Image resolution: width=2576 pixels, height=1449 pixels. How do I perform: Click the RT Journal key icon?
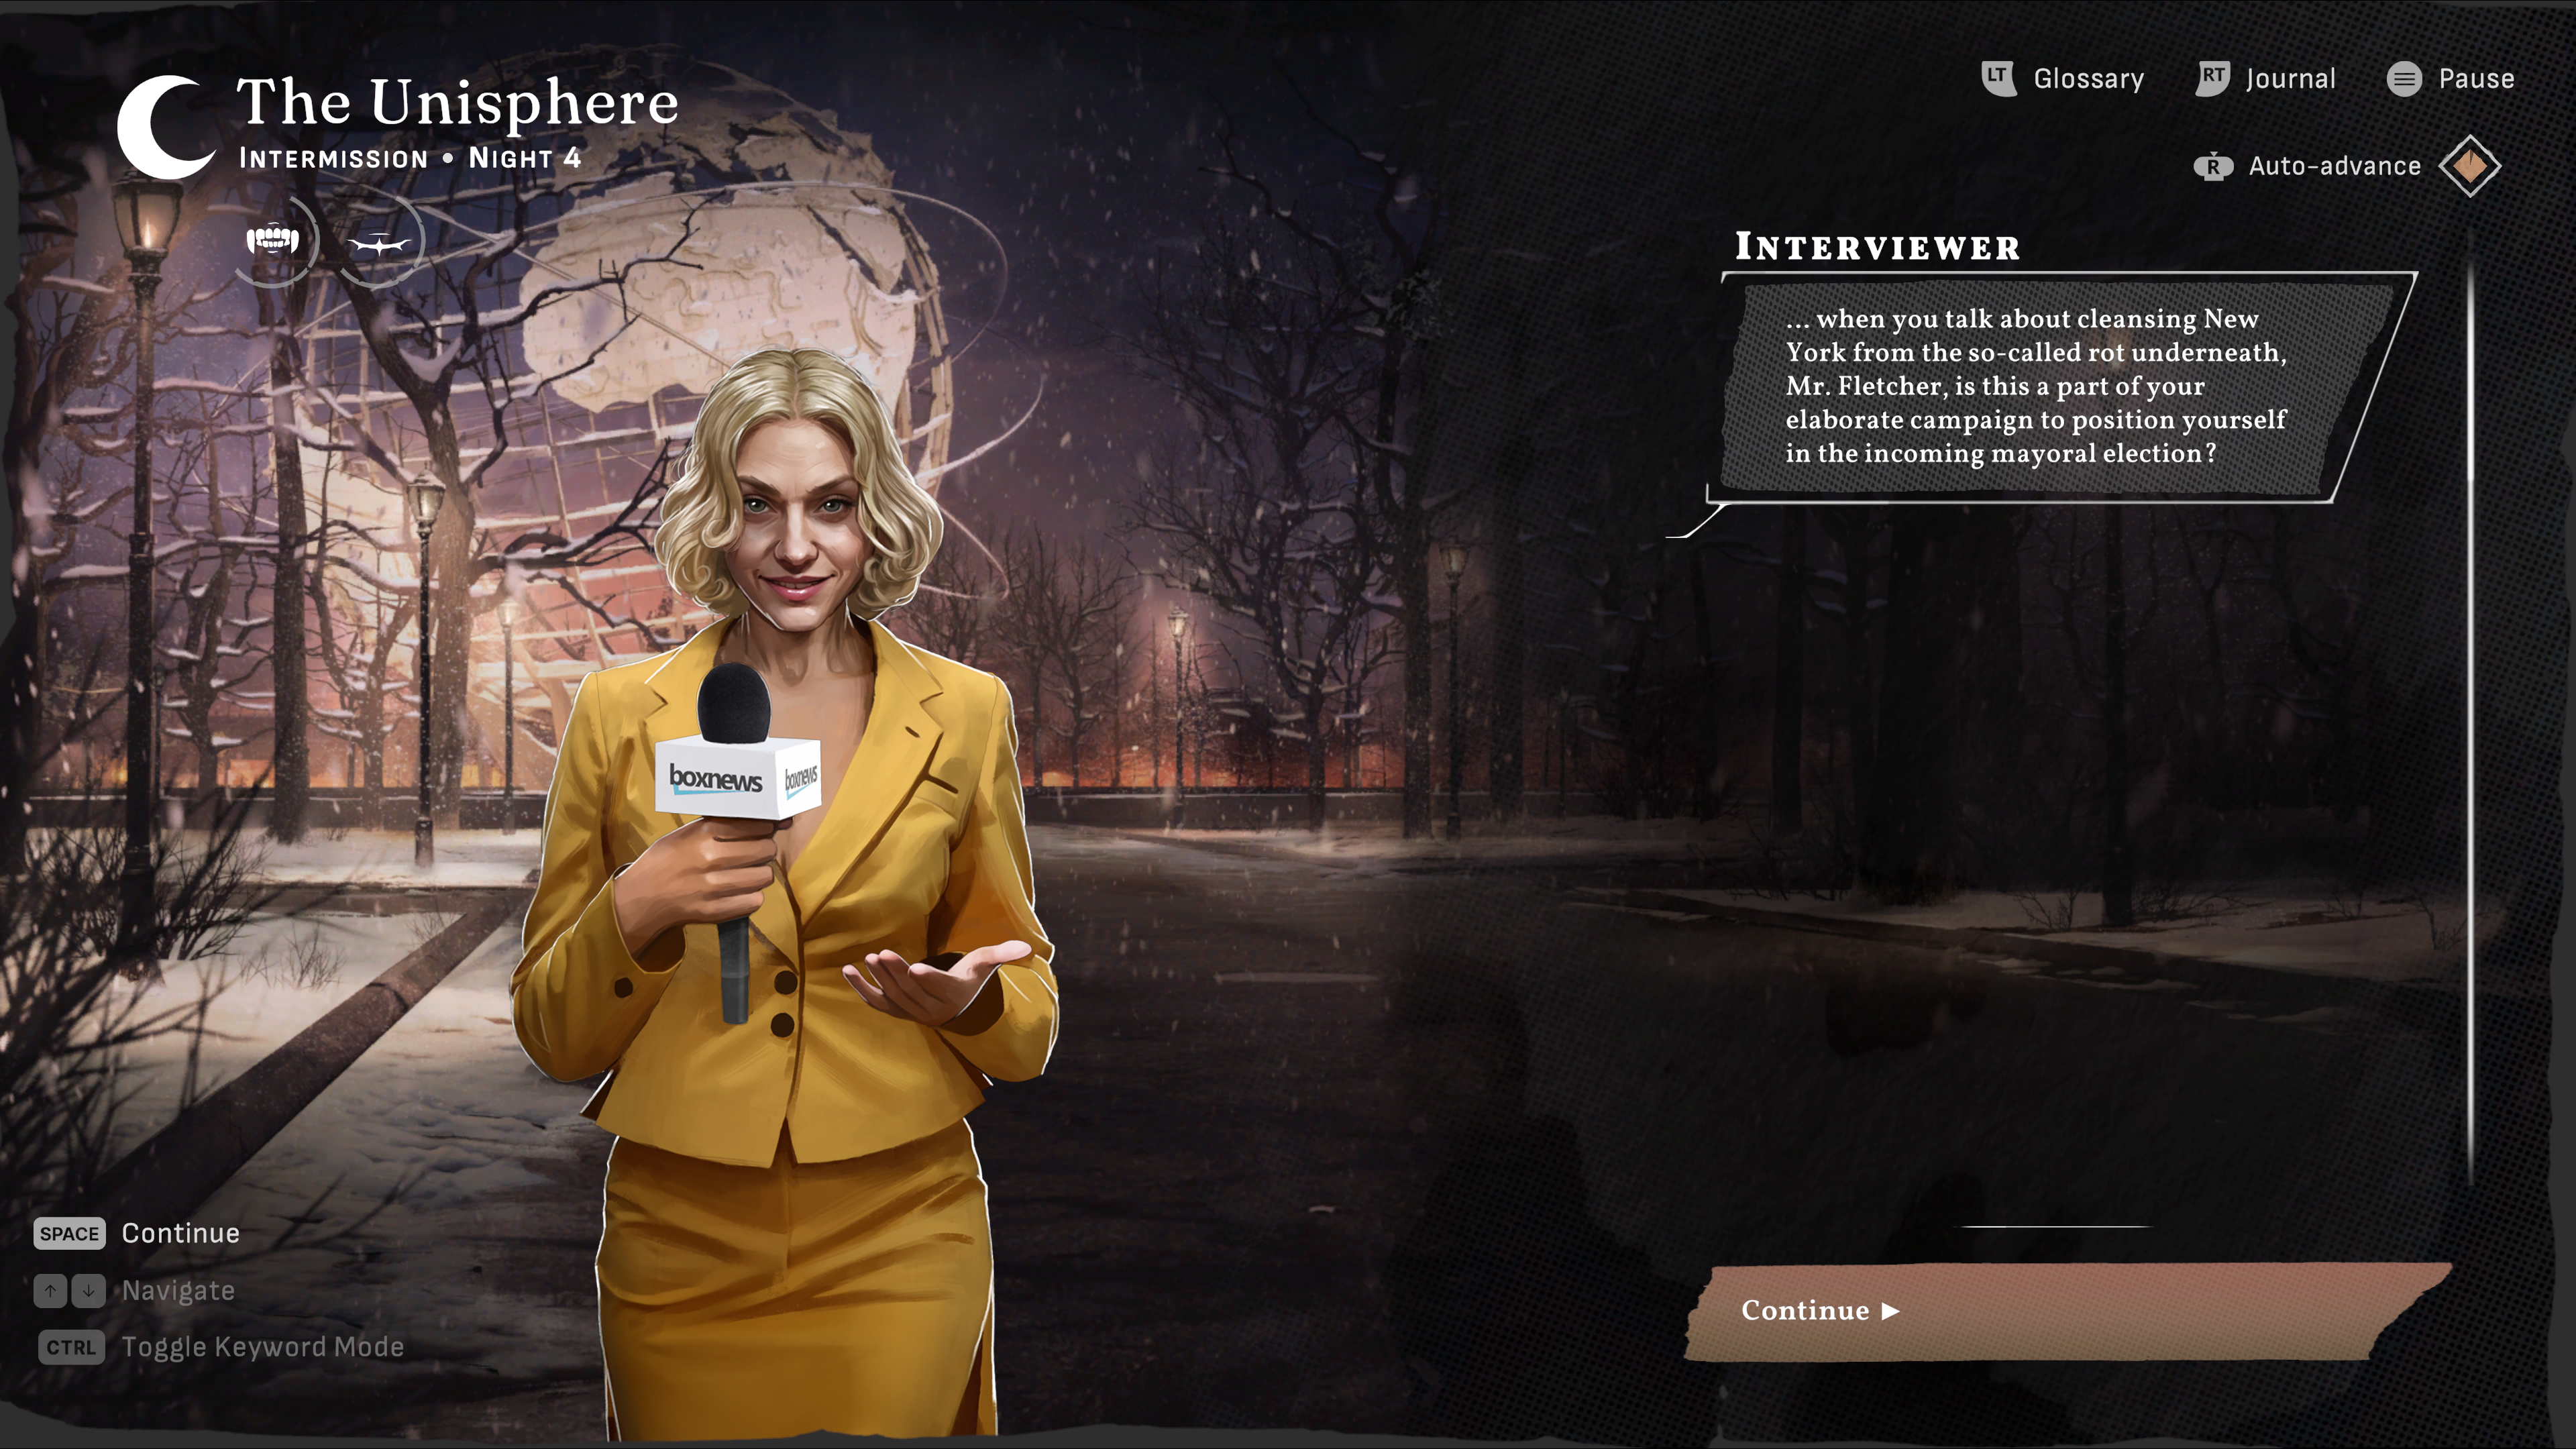coord(2213,78)
